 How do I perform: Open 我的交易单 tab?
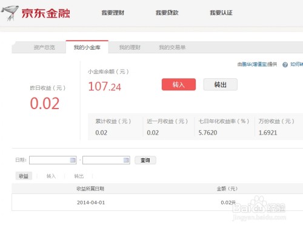coord(172,47)
